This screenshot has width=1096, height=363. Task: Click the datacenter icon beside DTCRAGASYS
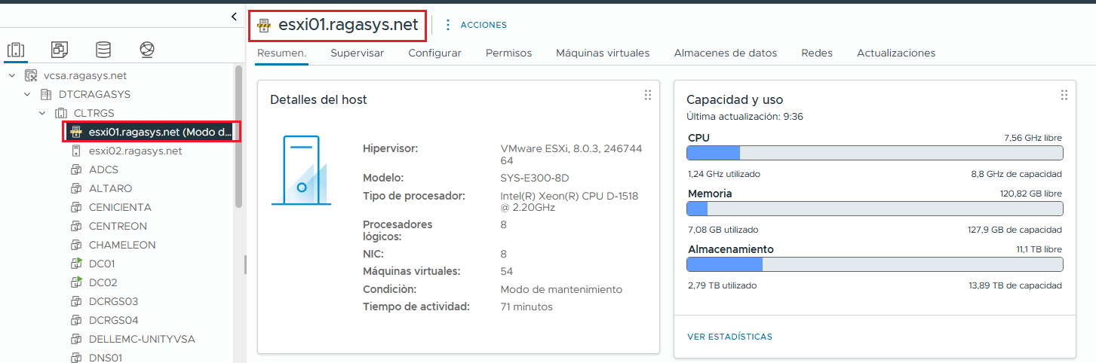click(46, 94)
